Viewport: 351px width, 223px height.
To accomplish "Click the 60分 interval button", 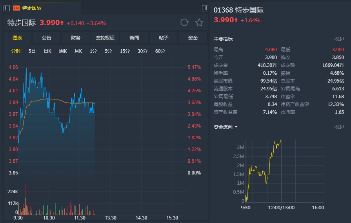I will [x=160, y=51].
